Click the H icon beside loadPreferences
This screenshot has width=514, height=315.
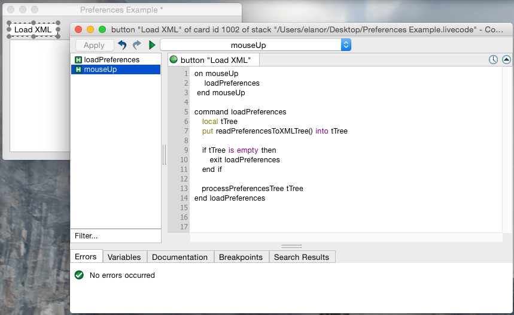(x=78, y=60)
